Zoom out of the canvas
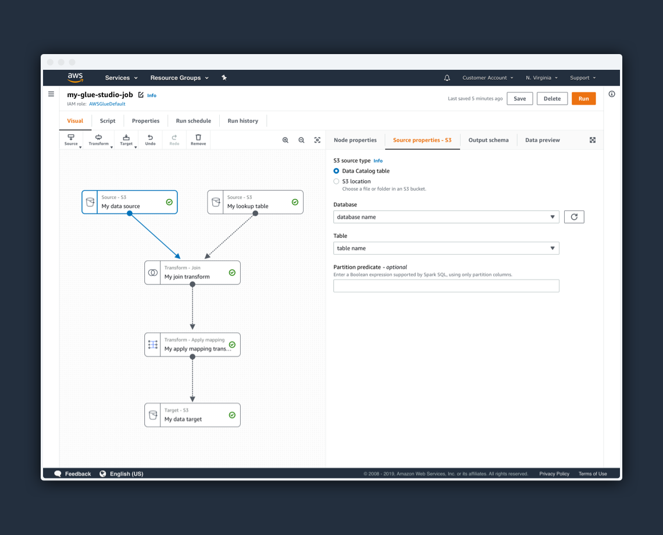Screen dimensions: 663x535 coord(301,140)
